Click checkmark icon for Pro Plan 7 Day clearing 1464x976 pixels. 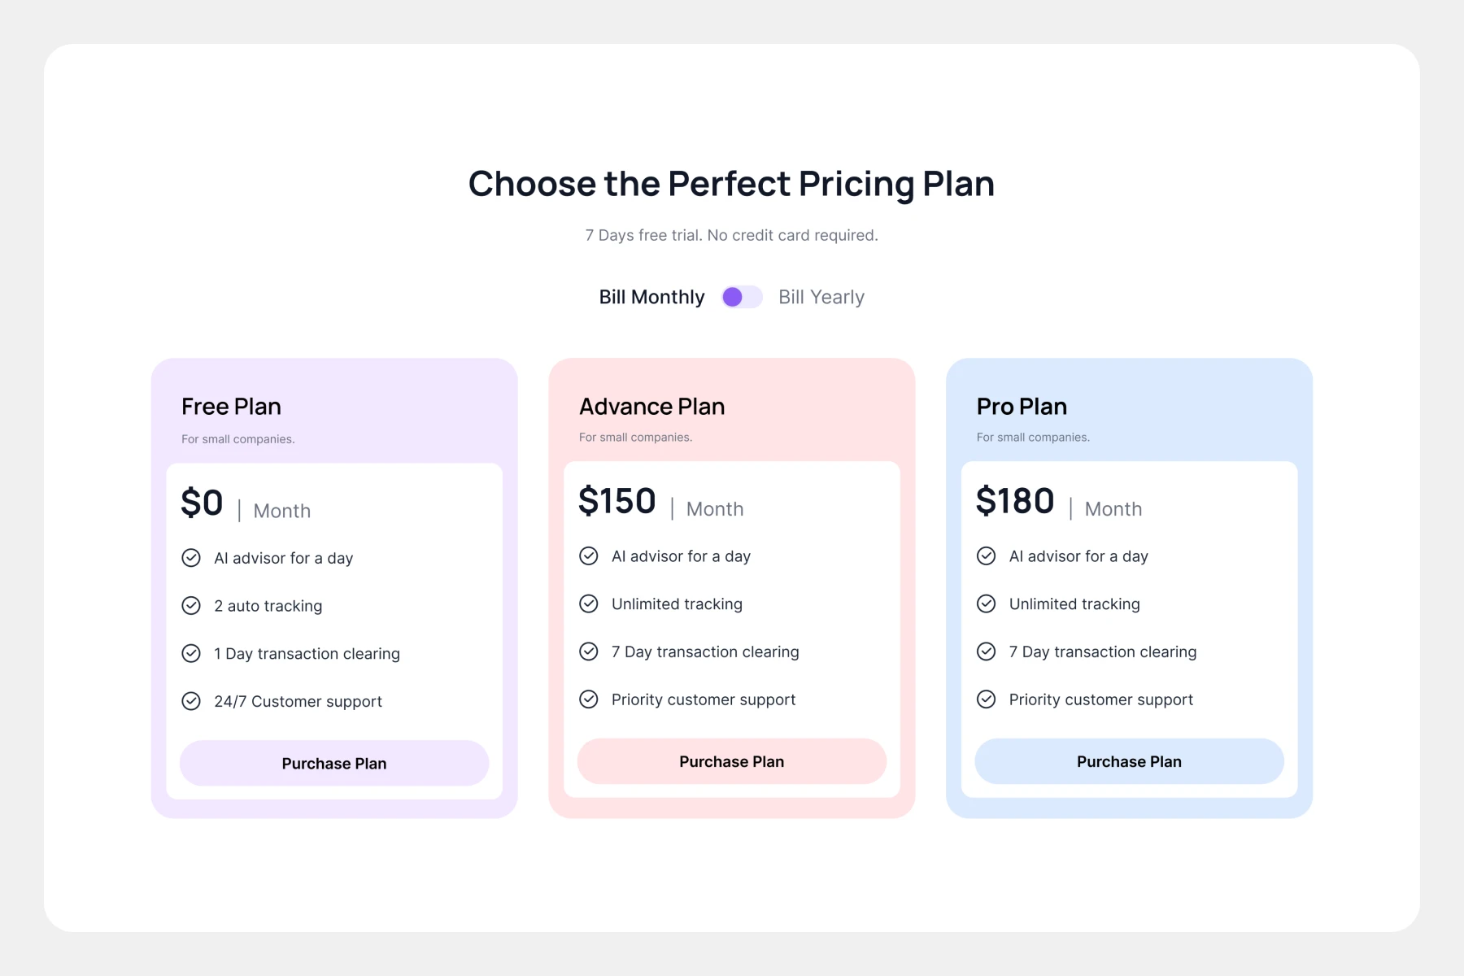[986, 651]
